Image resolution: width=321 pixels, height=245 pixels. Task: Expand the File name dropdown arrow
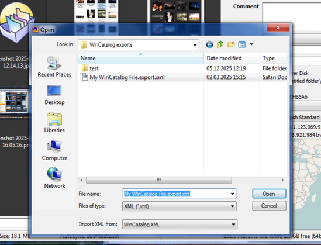(233, 194)
